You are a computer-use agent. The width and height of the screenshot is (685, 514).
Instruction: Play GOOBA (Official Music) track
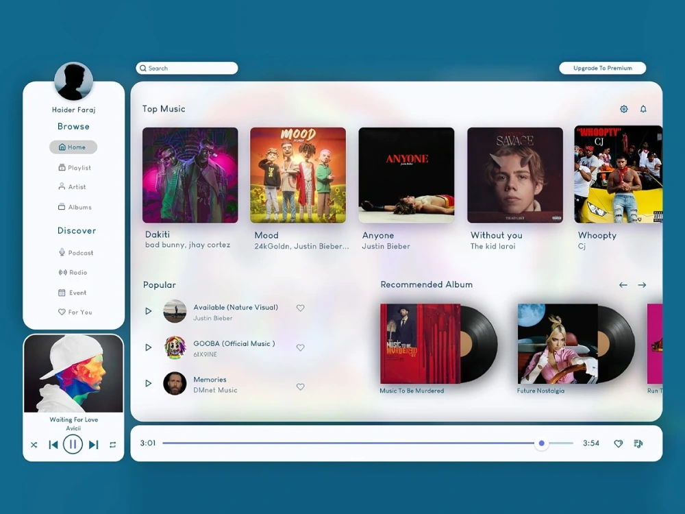coord(149,347)
